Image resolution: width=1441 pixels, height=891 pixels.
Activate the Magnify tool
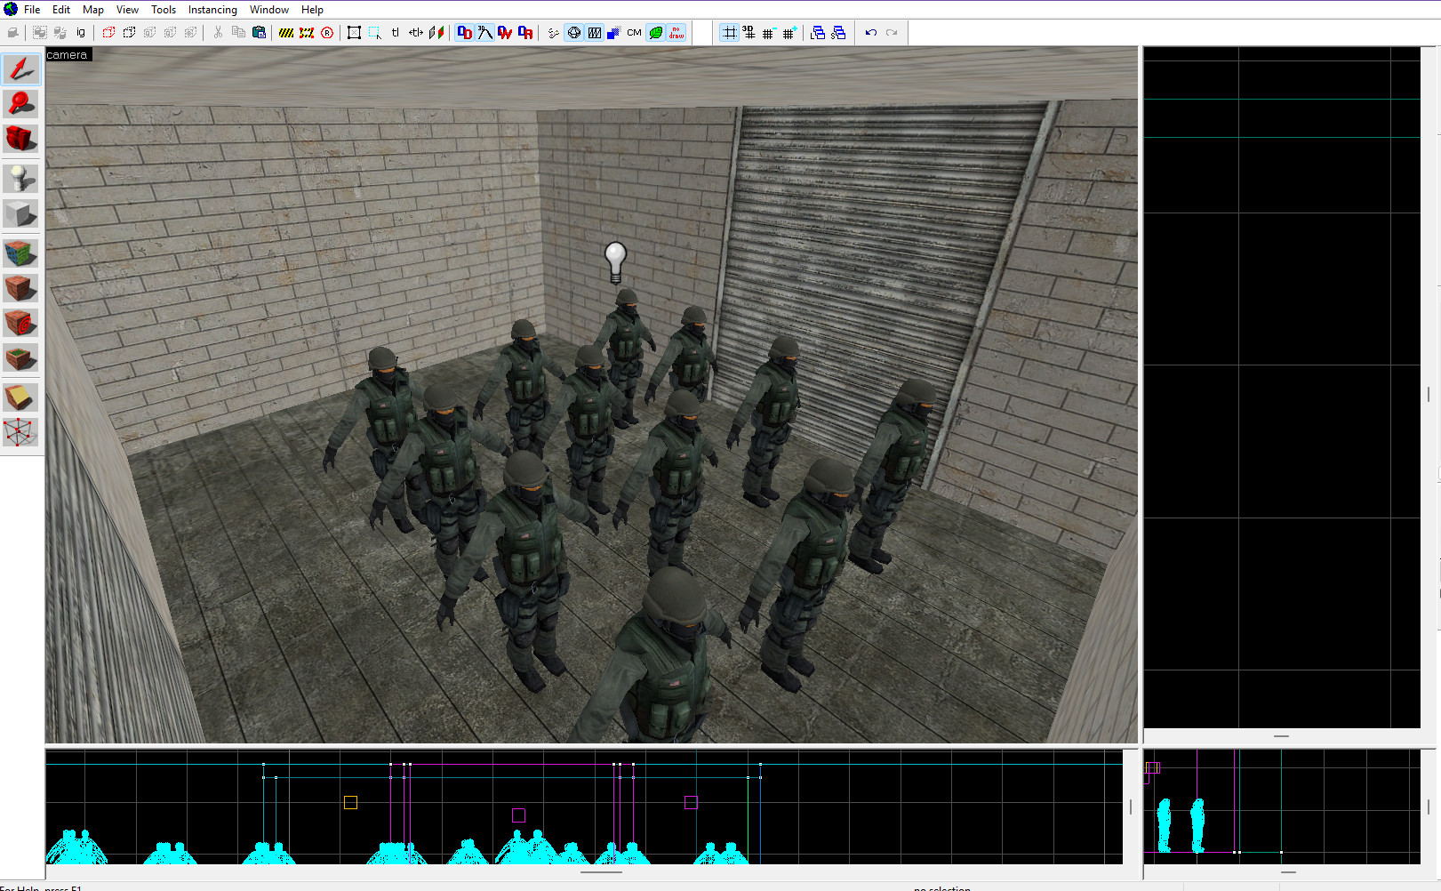tap(20, 104)
